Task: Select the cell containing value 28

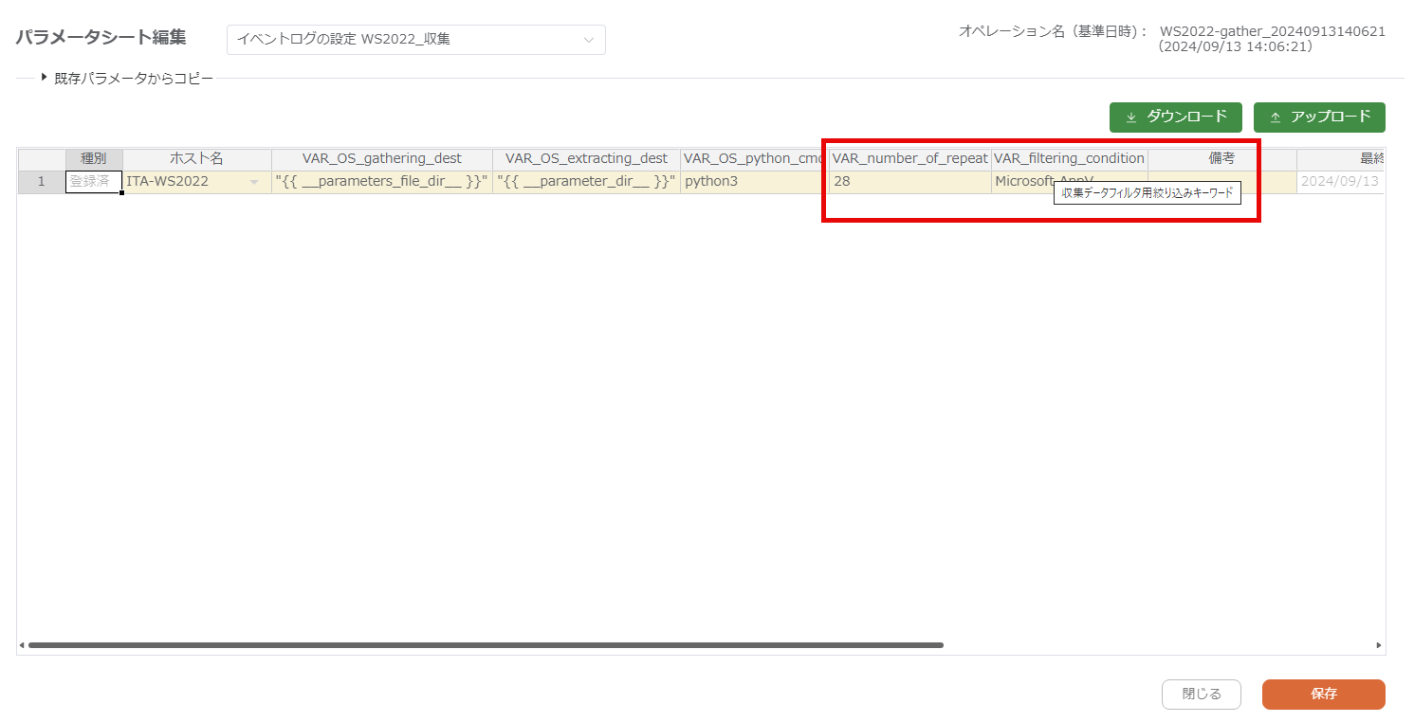Action: 909,181
